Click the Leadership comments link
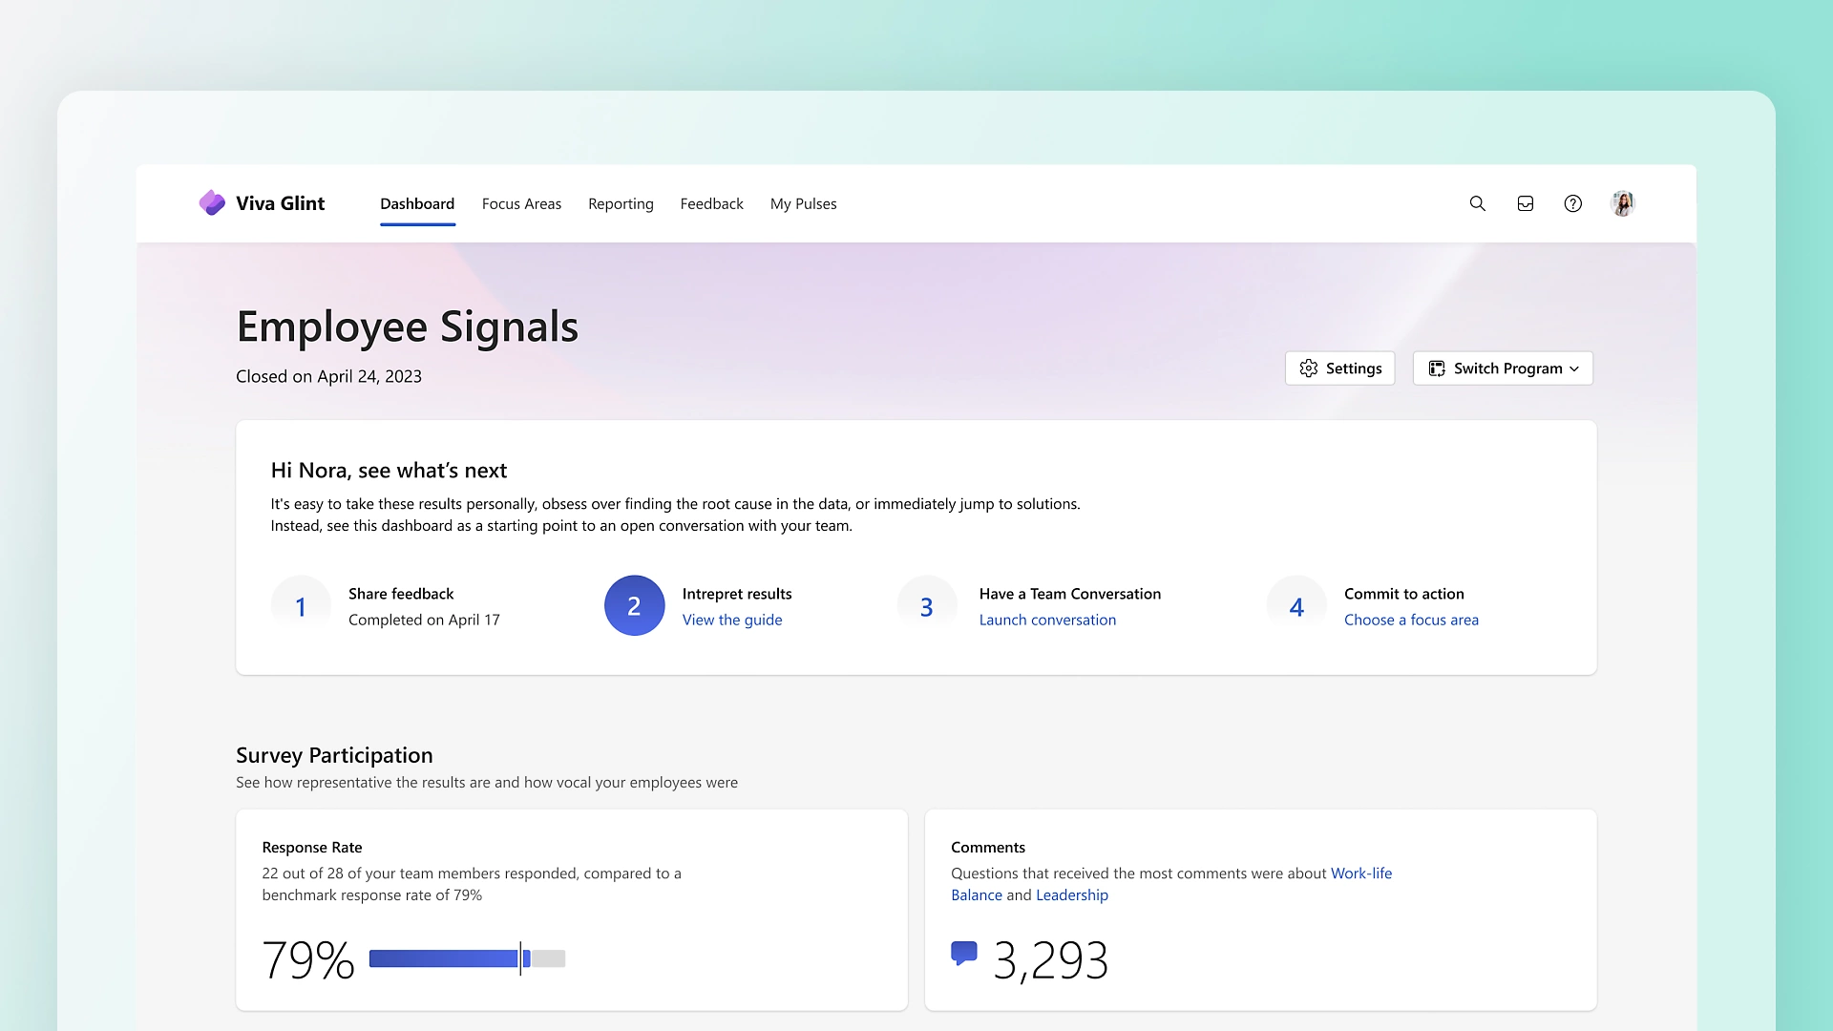The height and width of the screenshot is (1031, 1833). coord(1071,895)
